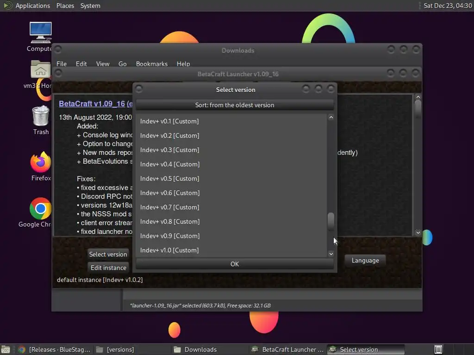Open the vm3's Home folder icon

click(x=40, y=74)
